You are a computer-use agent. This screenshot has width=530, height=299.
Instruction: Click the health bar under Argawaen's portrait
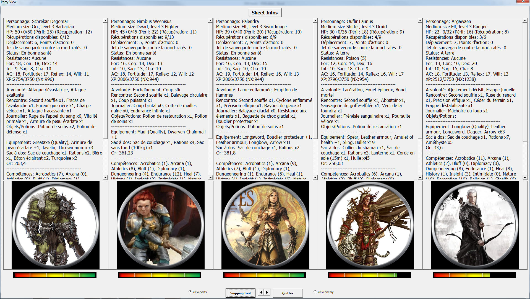tap(474, 275)
